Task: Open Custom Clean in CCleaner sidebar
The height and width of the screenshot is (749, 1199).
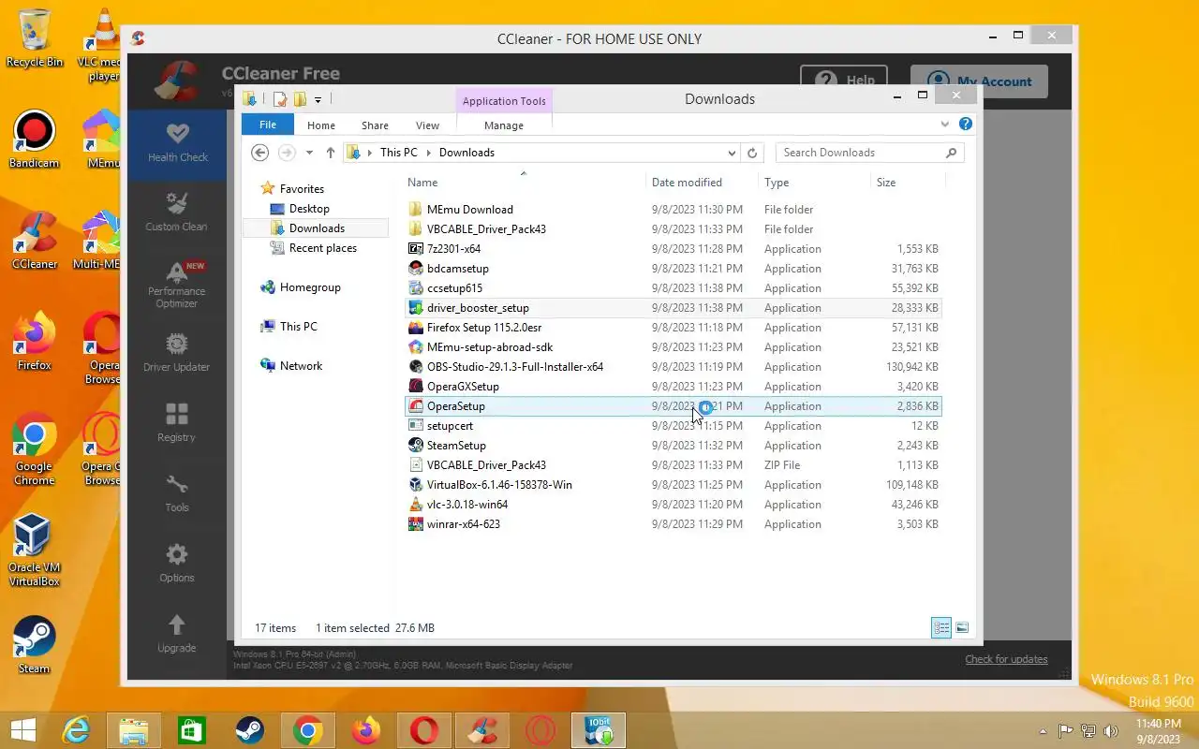Action: pos(177,214)
